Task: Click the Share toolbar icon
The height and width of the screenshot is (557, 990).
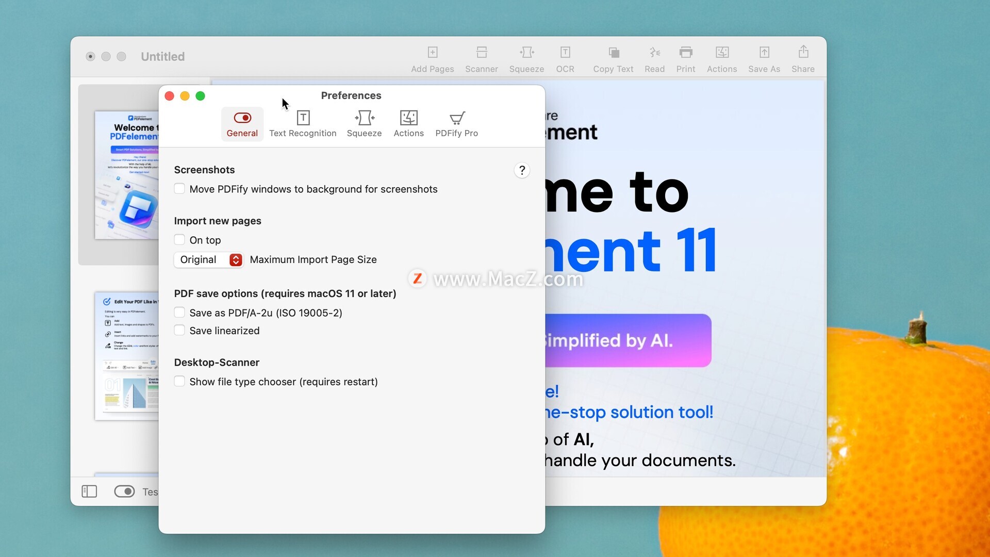Action: pyautogui.click(x=803, y=52)
